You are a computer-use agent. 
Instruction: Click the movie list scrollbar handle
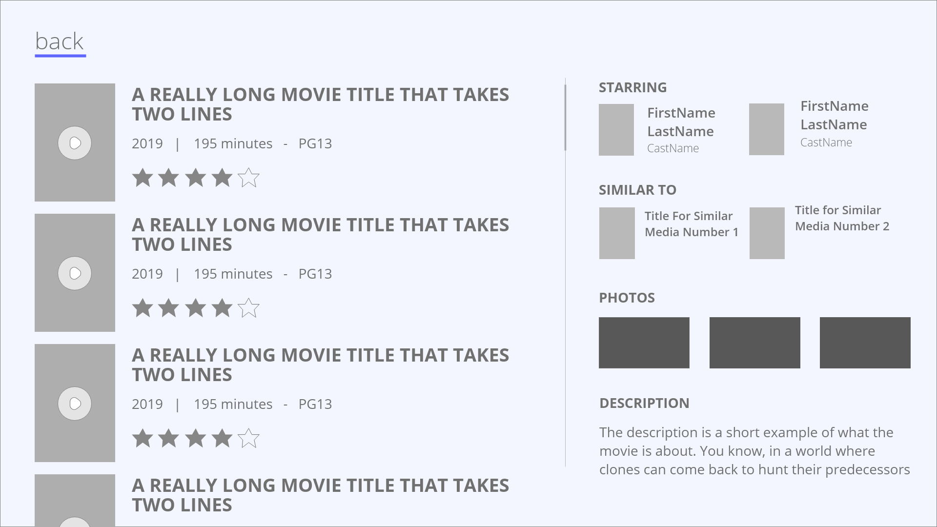pyautogui.click(x=565, y=118)
